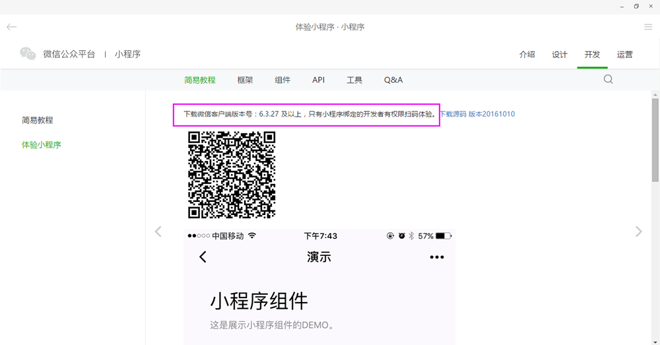Click the back arrow in the title bar
Image resolution: width=660 pixels, height=345 pixels.
pyautogui.click(x=11, y=27)
